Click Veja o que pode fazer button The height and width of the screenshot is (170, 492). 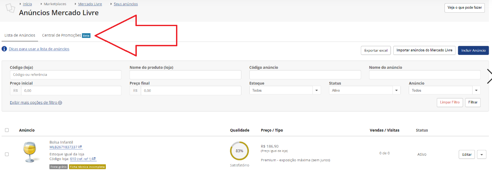[x=465, y=8]
